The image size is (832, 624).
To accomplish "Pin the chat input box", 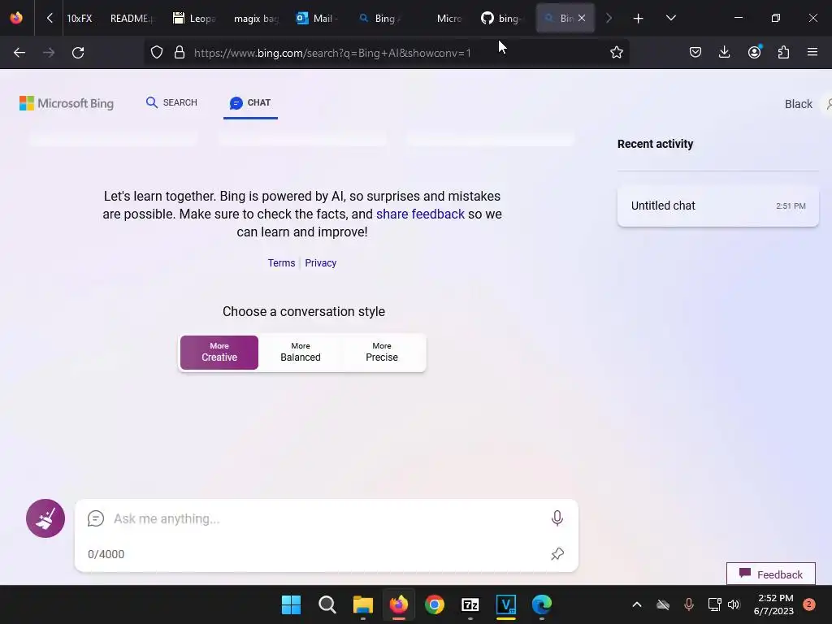I will 557,554.
